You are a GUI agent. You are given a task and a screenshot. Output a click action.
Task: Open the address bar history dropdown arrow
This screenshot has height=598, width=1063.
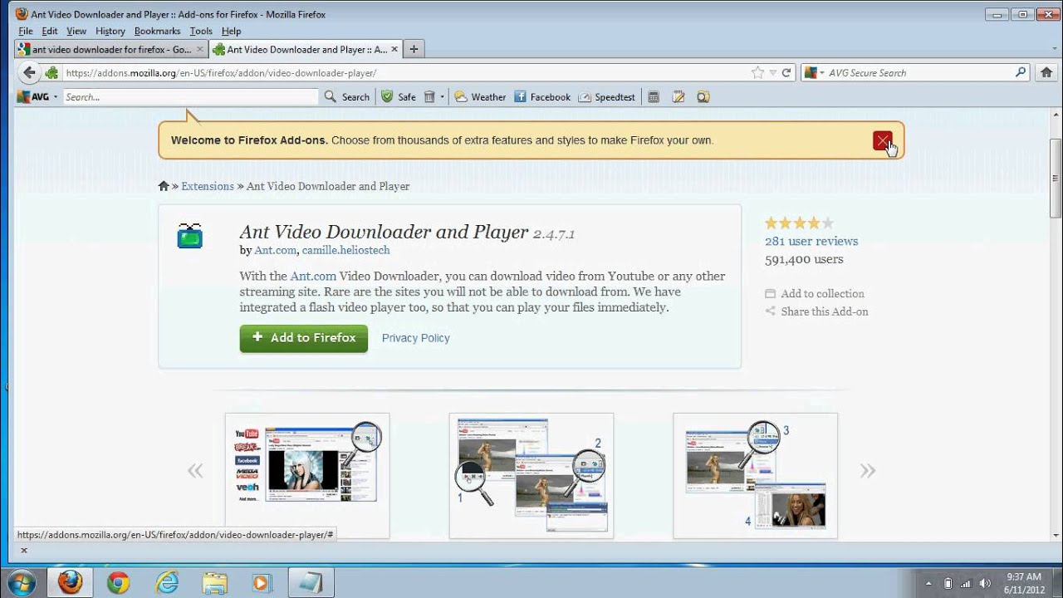click(772, 72)
